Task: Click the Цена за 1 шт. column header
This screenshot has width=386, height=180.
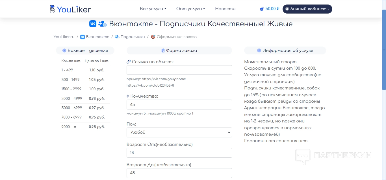Action: click(x=97, y=61)
